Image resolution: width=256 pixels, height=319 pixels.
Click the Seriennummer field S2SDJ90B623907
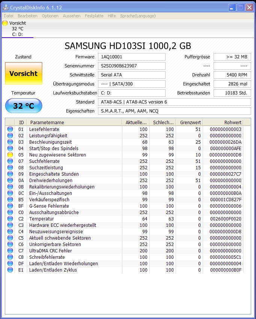tap(131, 66)
